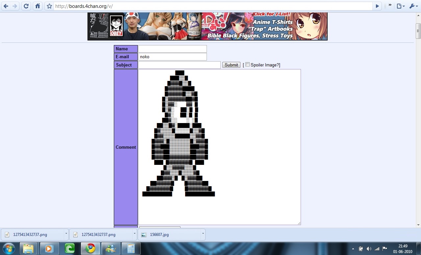
Task: Open Windows Live Messenger from the taskbar
Action: [x=111, y=248]
